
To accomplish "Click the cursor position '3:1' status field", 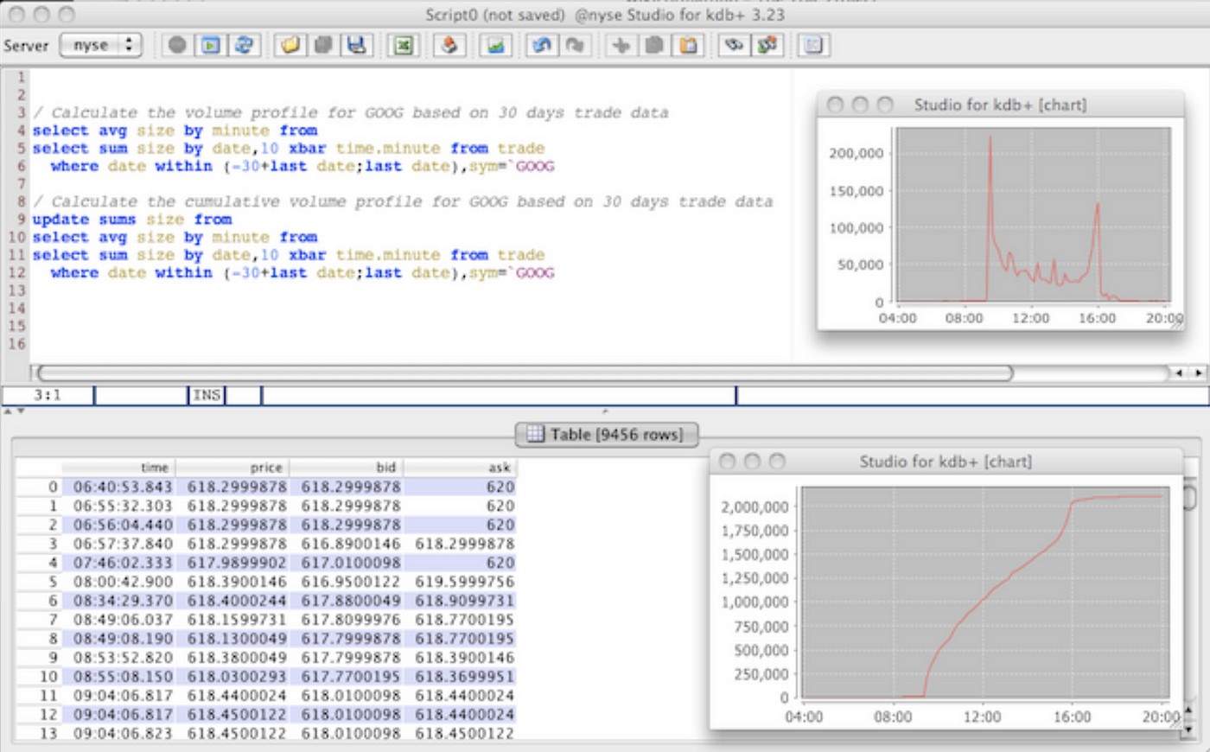I will (48, 395).
